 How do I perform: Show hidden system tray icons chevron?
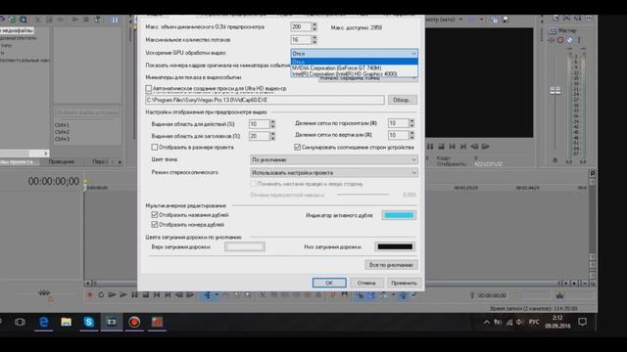486,322
